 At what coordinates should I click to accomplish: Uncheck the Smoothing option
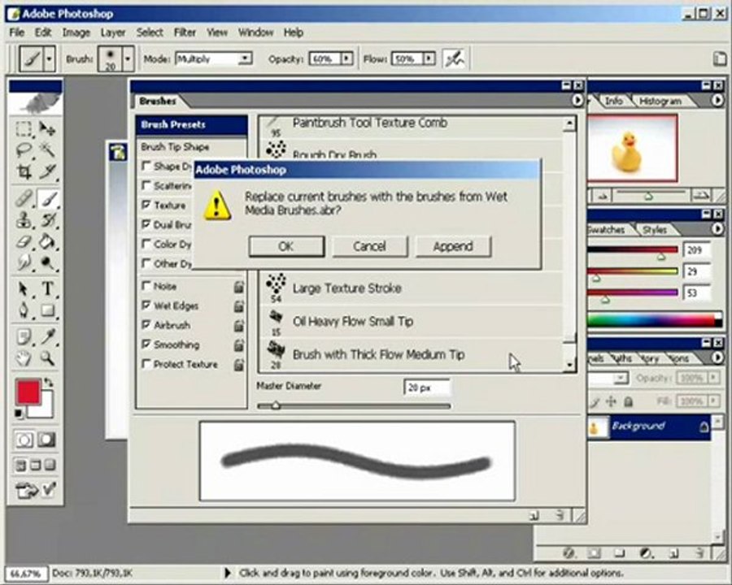pyautogui.click(x=146, y=344)
